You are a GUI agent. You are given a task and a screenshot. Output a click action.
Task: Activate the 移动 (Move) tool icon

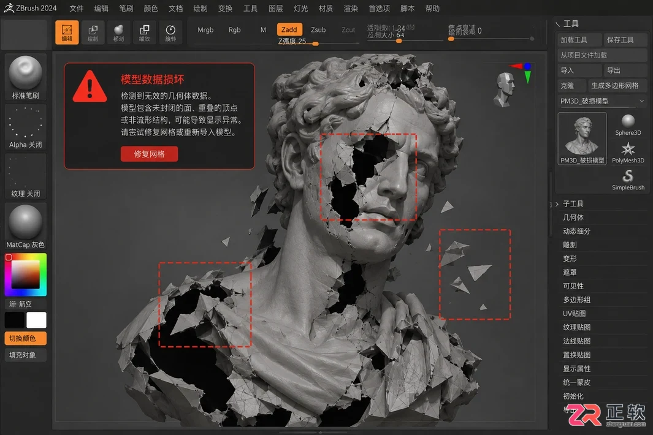coord(119,32)
